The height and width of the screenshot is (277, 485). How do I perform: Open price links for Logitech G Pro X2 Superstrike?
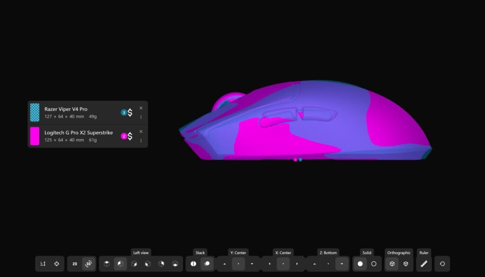[x=130, y=136]
